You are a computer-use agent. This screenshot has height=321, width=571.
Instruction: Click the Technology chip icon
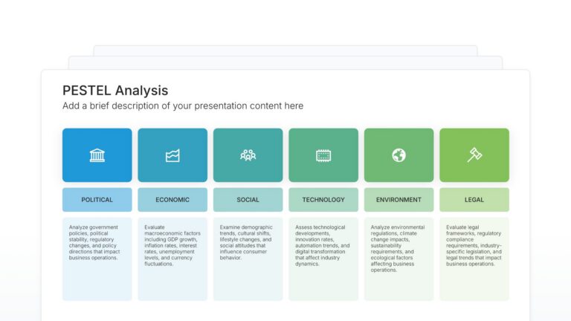coord(323,155)
